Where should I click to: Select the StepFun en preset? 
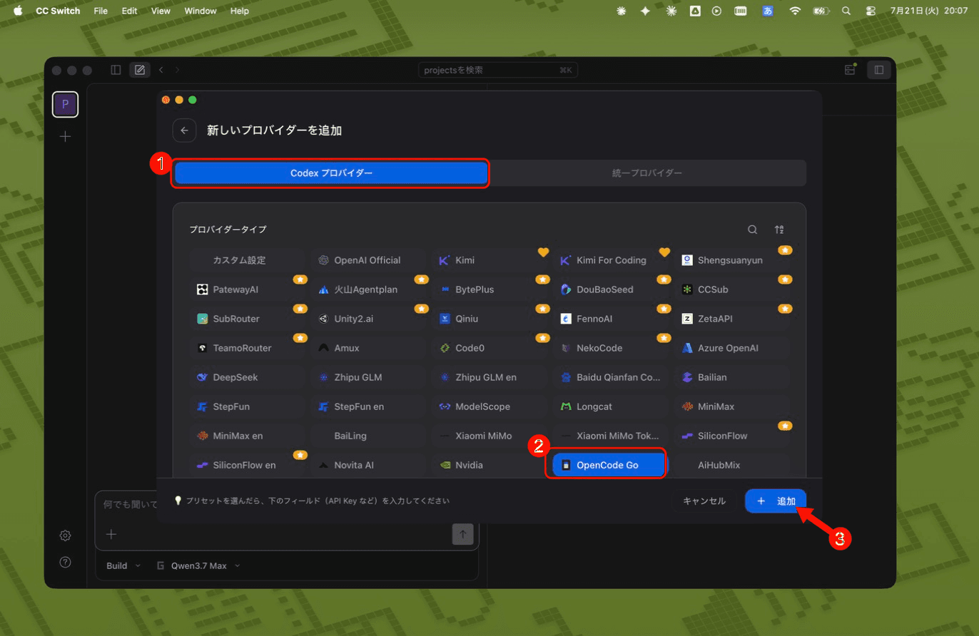(368, 406)
